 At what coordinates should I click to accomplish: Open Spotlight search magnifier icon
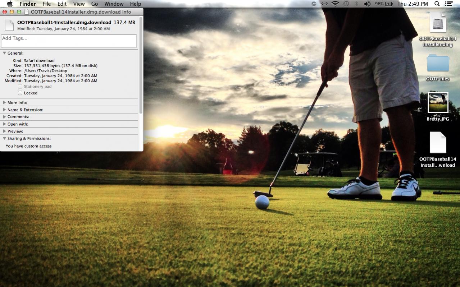click(x=437, y=4)
